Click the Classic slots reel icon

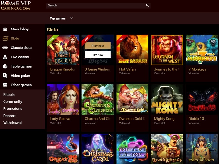pos(5,48)
